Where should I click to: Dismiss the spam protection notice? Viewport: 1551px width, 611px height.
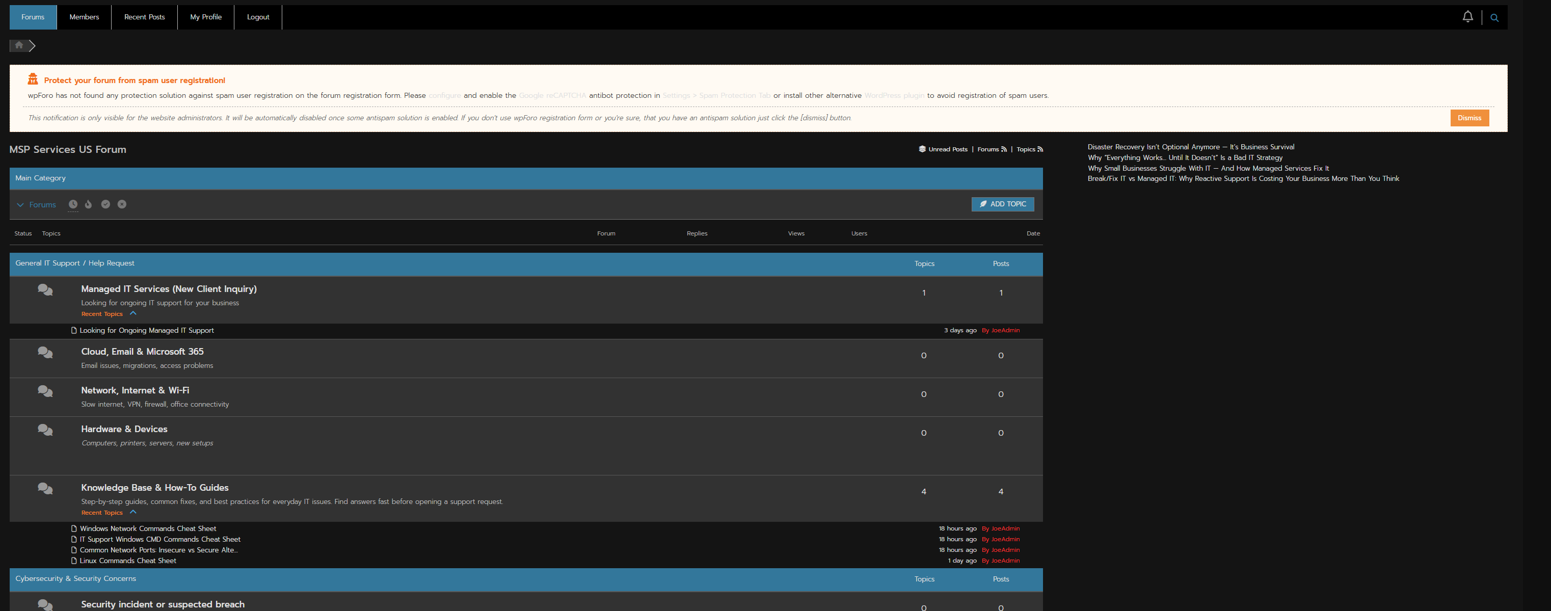pos(1469,118)
